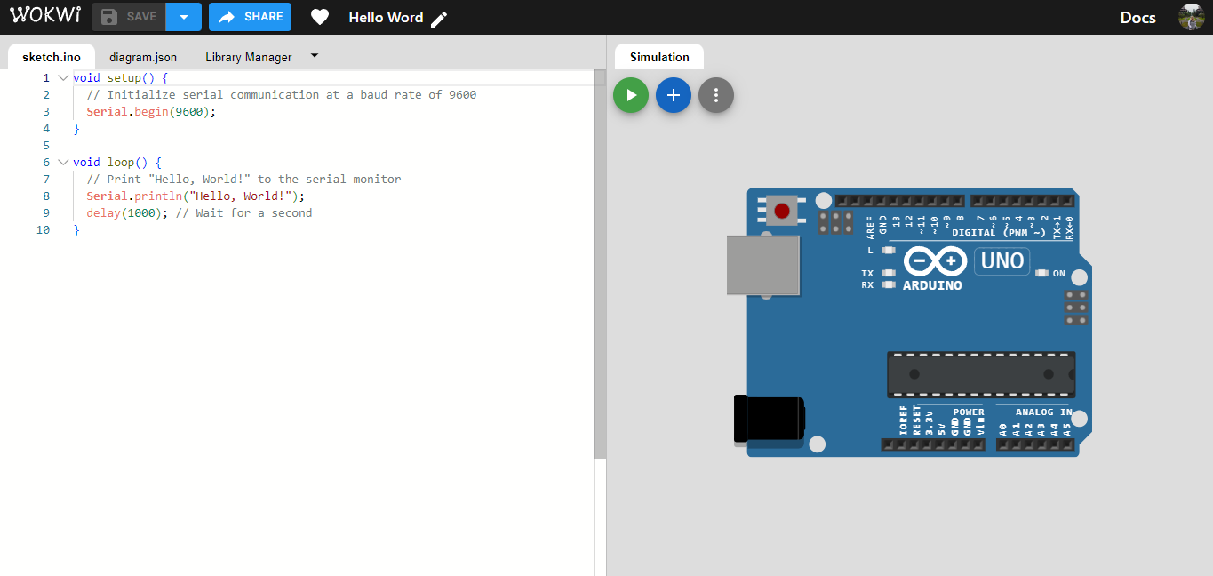Click the POWER label on the board
Viewport: 1213px width, 576px height.
969,412
